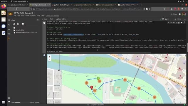Image resolution: width=188 pixels, height=106 pixels.
Task: Switch to the Jupyter Notebook Viewer tab
Action: pyautogui.click(x=128, y=5)
